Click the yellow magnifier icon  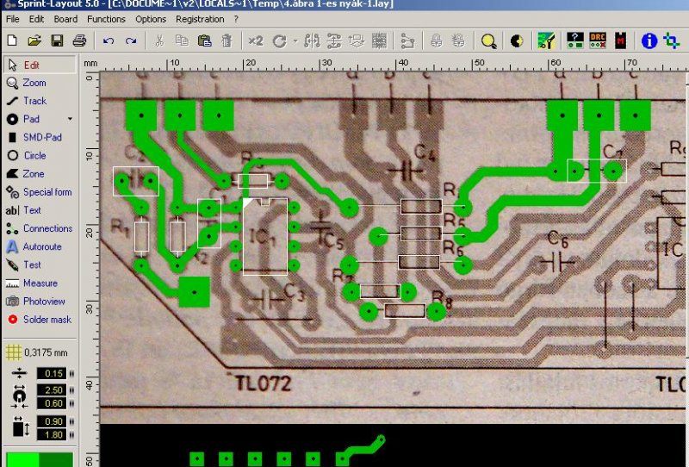(x=488, y=41)
